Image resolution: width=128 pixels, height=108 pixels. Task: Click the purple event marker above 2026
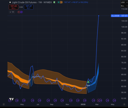click(x=85, y=101)
